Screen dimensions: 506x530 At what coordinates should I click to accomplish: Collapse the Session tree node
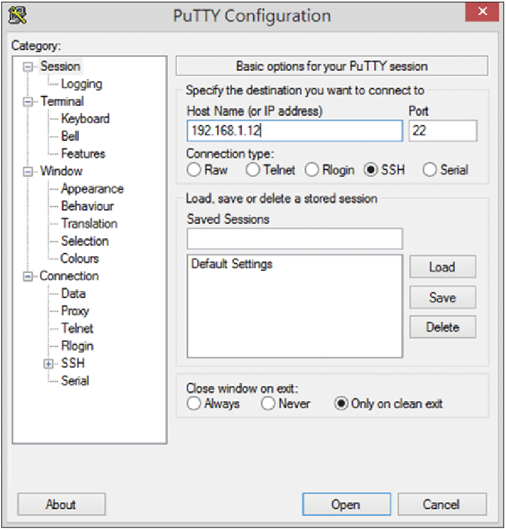(x=28, y=67)
